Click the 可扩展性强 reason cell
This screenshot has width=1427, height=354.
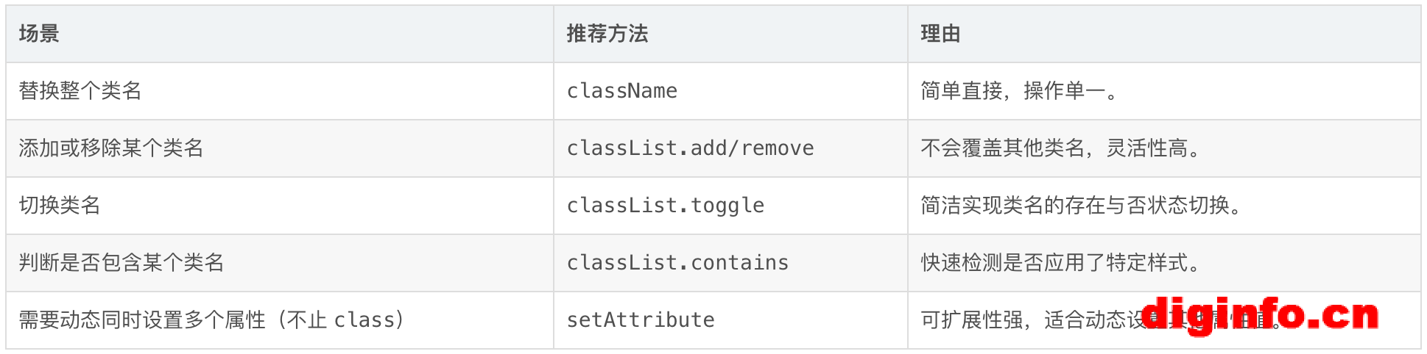point(1164,320)
